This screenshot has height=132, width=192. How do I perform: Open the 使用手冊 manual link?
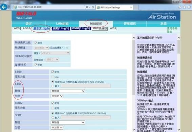172,29
